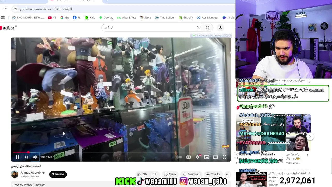Open options for the GTalks recommended video
The image size is (332, 187).
(x=309, y=173)
